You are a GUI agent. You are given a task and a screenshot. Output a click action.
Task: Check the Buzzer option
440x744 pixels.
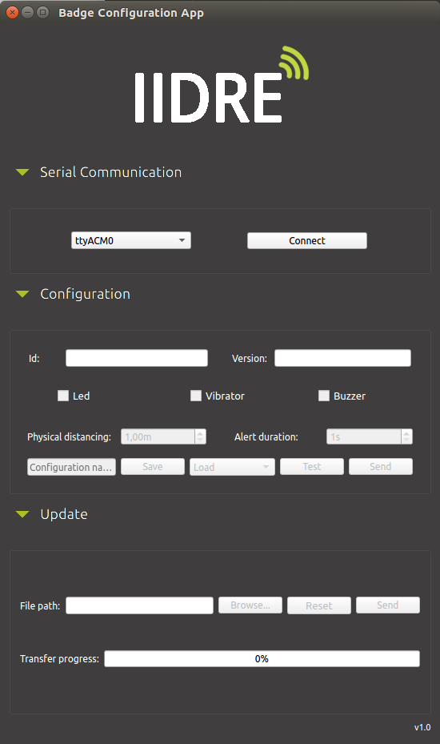click(x=324, y=396)
